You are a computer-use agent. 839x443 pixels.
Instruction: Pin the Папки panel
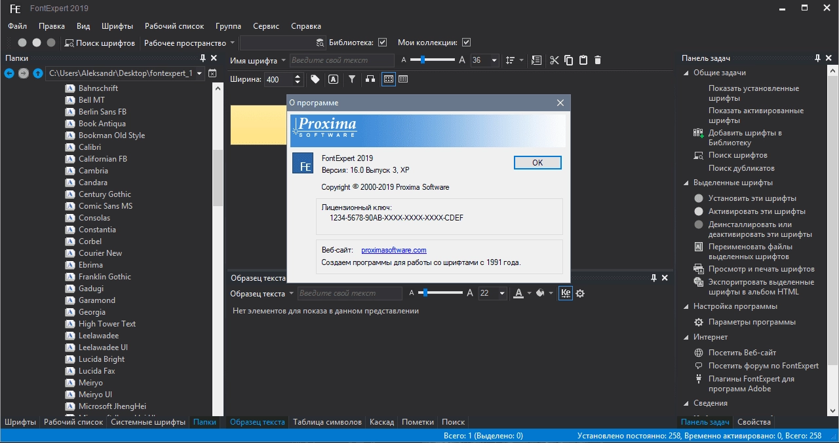pos(203,58)
